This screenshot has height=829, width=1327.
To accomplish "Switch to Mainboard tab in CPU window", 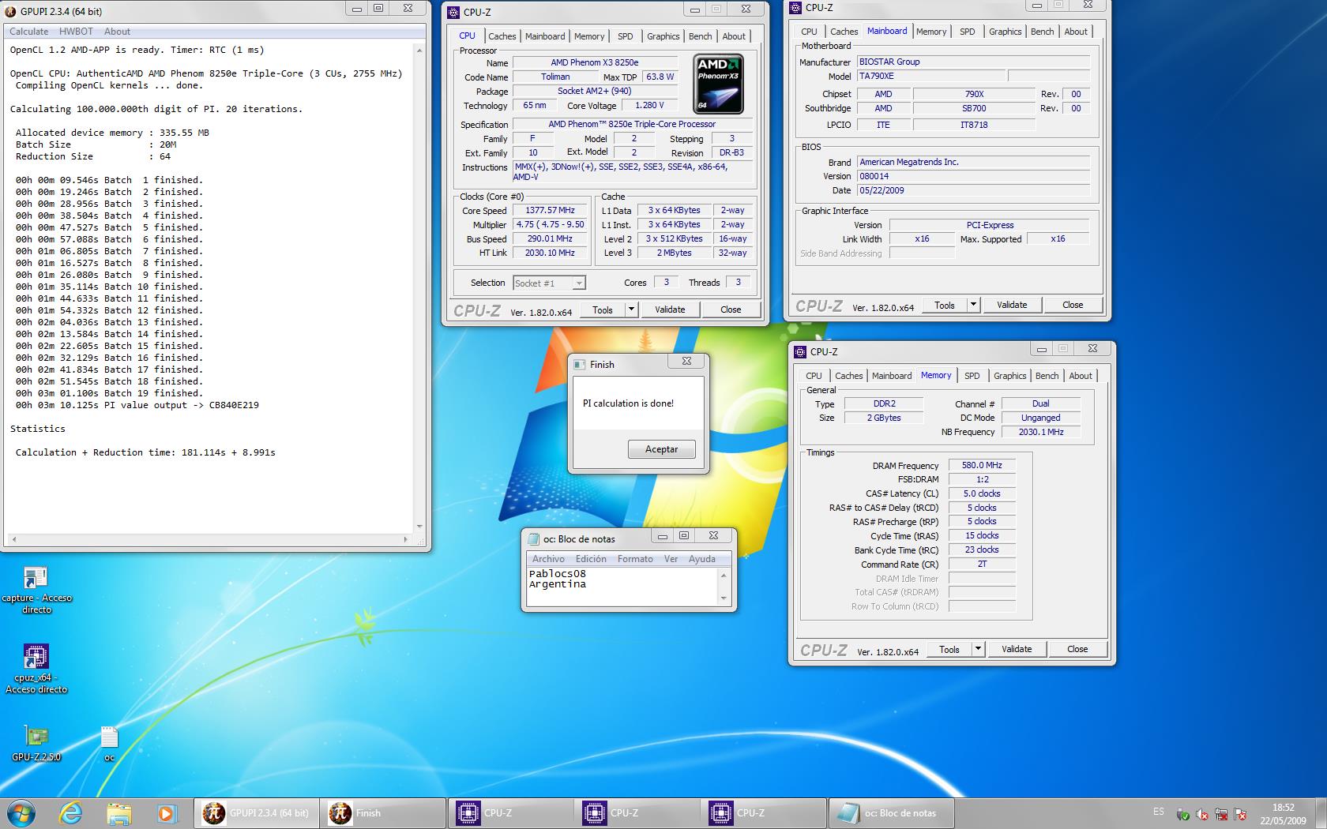I will 545,36.
